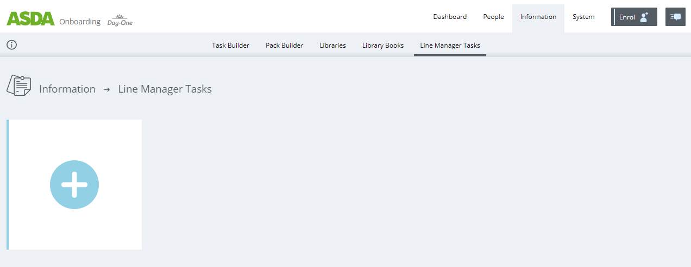
Task: Go to the Dashboard menu
Action: click(449, 17)
